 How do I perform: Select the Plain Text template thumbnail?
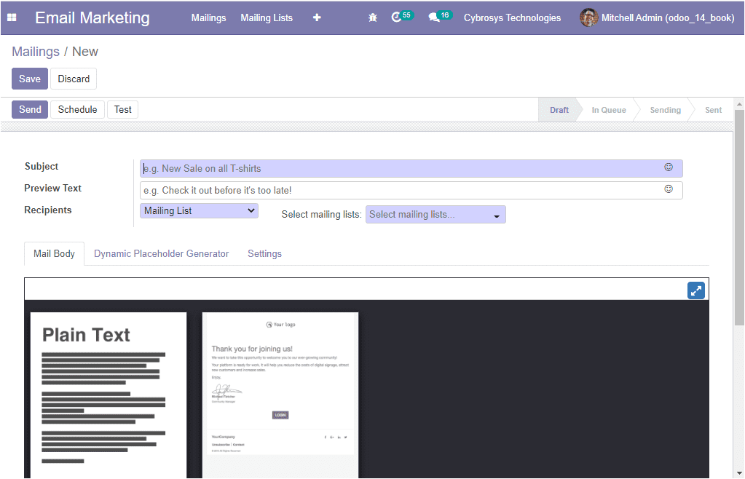[108, 395]
